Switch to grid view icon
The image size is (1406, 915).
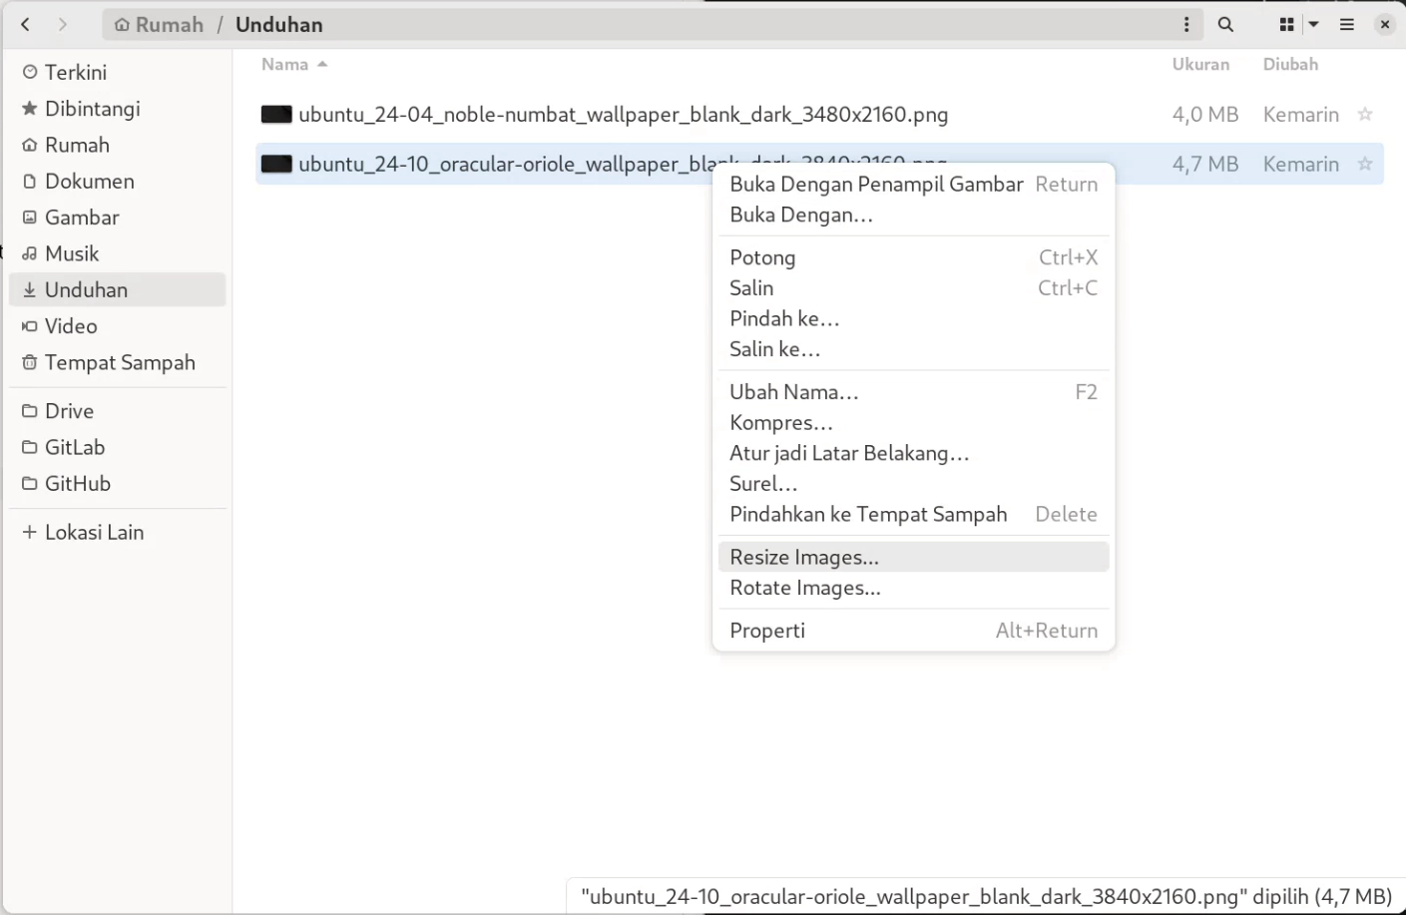(x=1286, y=24)
